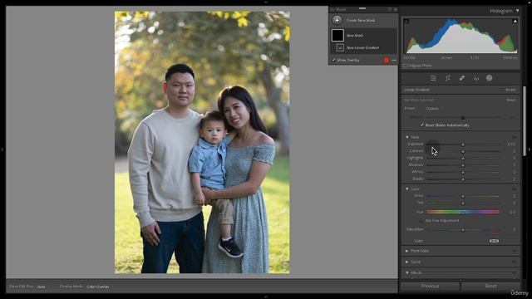The height and width of the screenshot is (299, 532).
Task: Click the Temp slider handle
Action: (x=463, y=196)
